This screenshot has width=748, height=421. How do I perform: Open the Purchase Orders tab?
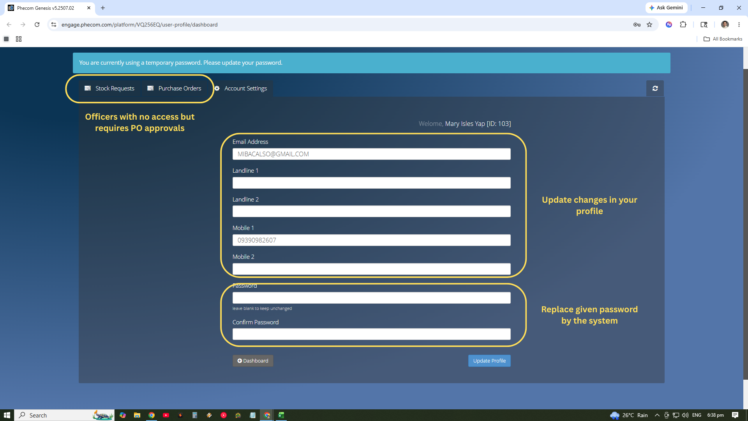pyautogui.click(x=174, y=88)
